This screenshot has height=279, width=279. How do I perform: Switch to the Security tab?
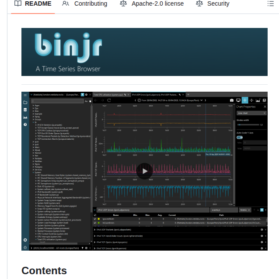click(x=213, y=3)
